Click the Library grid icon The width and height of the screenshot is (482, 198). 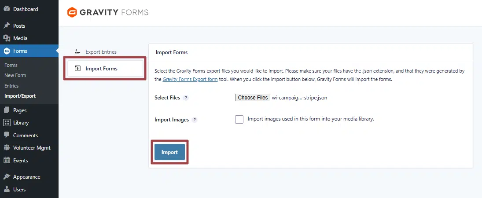click(x=7, y=123)
